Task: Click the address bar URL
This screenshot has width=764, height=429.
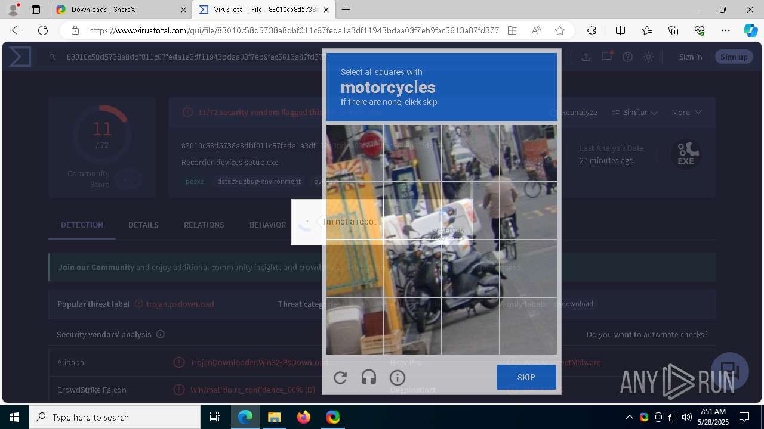Action: (294, 30)
